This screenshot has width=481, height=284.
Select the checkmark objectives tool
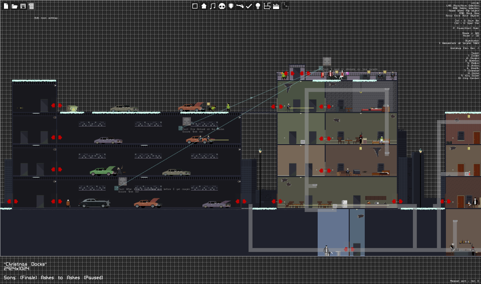coord(249,6)
